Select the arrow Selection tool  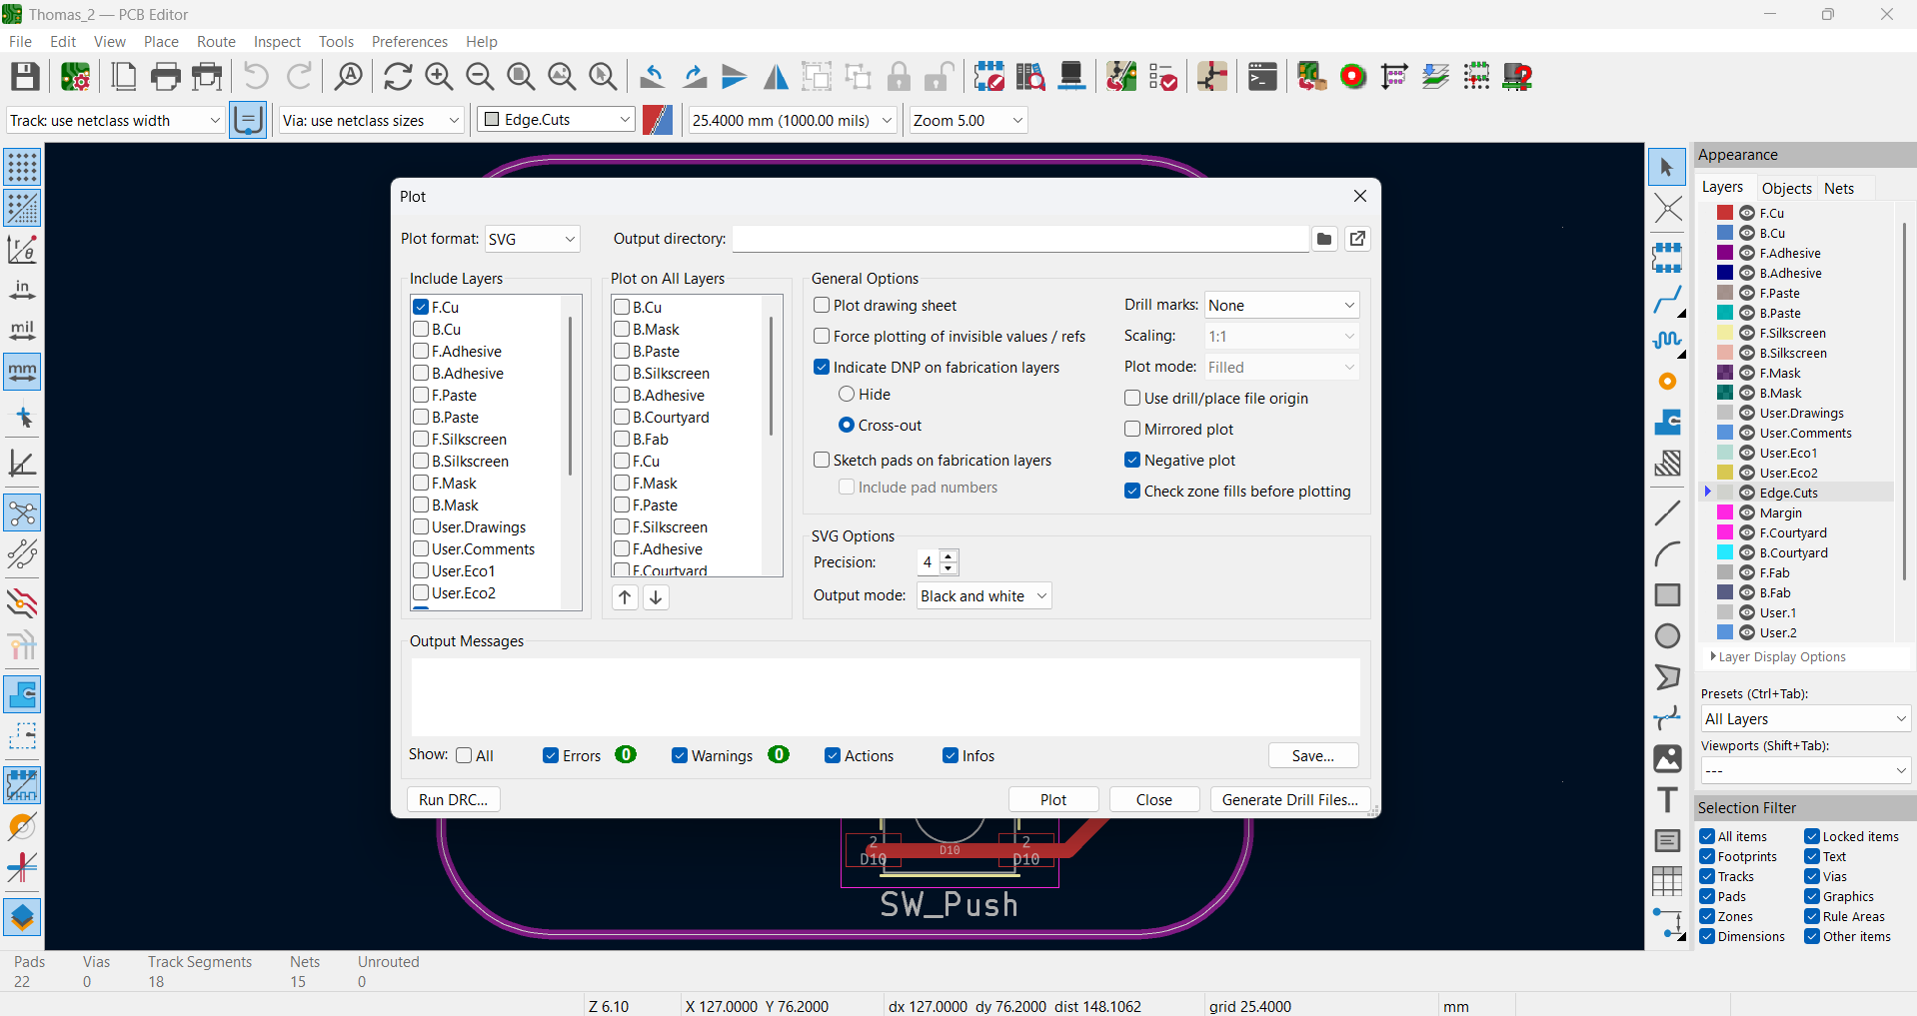(x=1667, y=167)
